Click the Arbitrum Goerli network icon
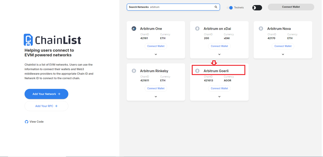This screenshot has height=157, width=323. click(x=197, y=71)
